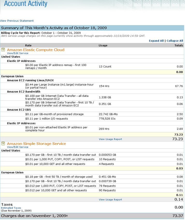Click the 73.37 charges due total
185x220 pixels.
point(178,216)
